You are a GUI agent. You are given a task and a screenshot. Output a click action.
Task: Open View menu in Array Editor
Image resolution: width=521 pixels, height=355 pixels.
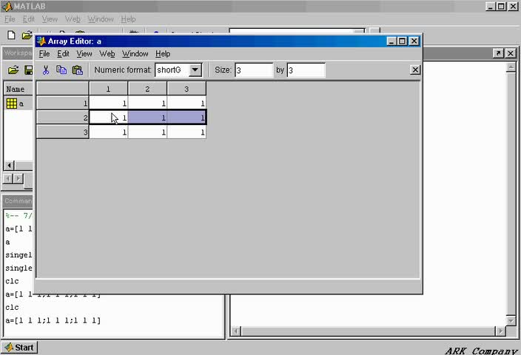[x=84, y=54]
